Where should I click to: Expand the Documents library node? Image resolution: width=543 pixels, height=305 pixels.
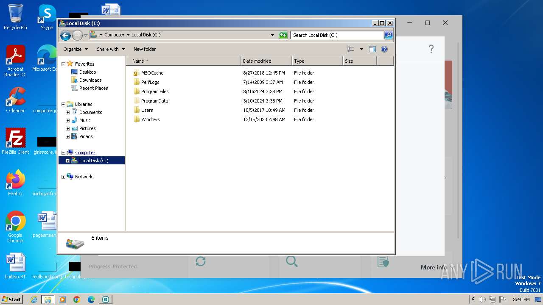click(x=67, y=112)
